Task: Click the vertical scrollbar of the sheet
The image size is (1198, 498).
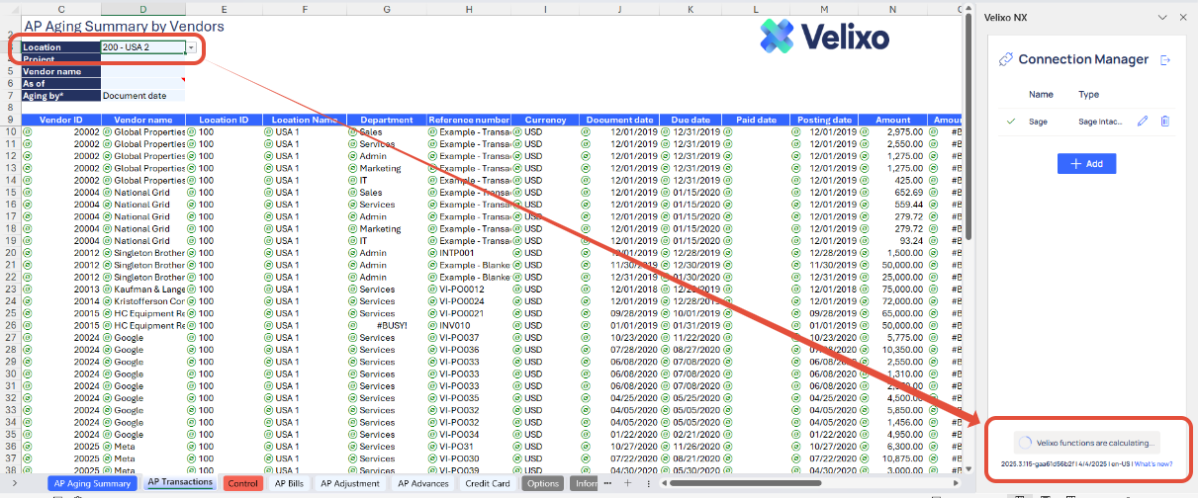Action: (x=968, y=128)
